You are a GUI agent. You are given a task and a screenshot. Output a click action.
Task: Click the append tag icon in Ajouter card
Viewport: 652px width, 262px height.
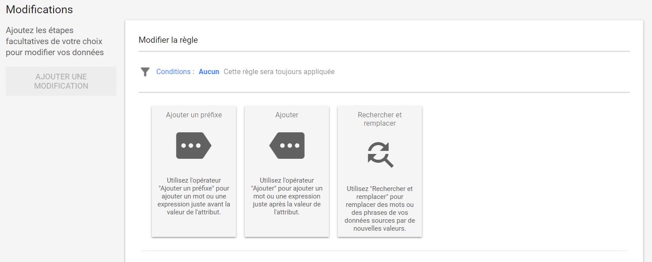click(287, 146)
